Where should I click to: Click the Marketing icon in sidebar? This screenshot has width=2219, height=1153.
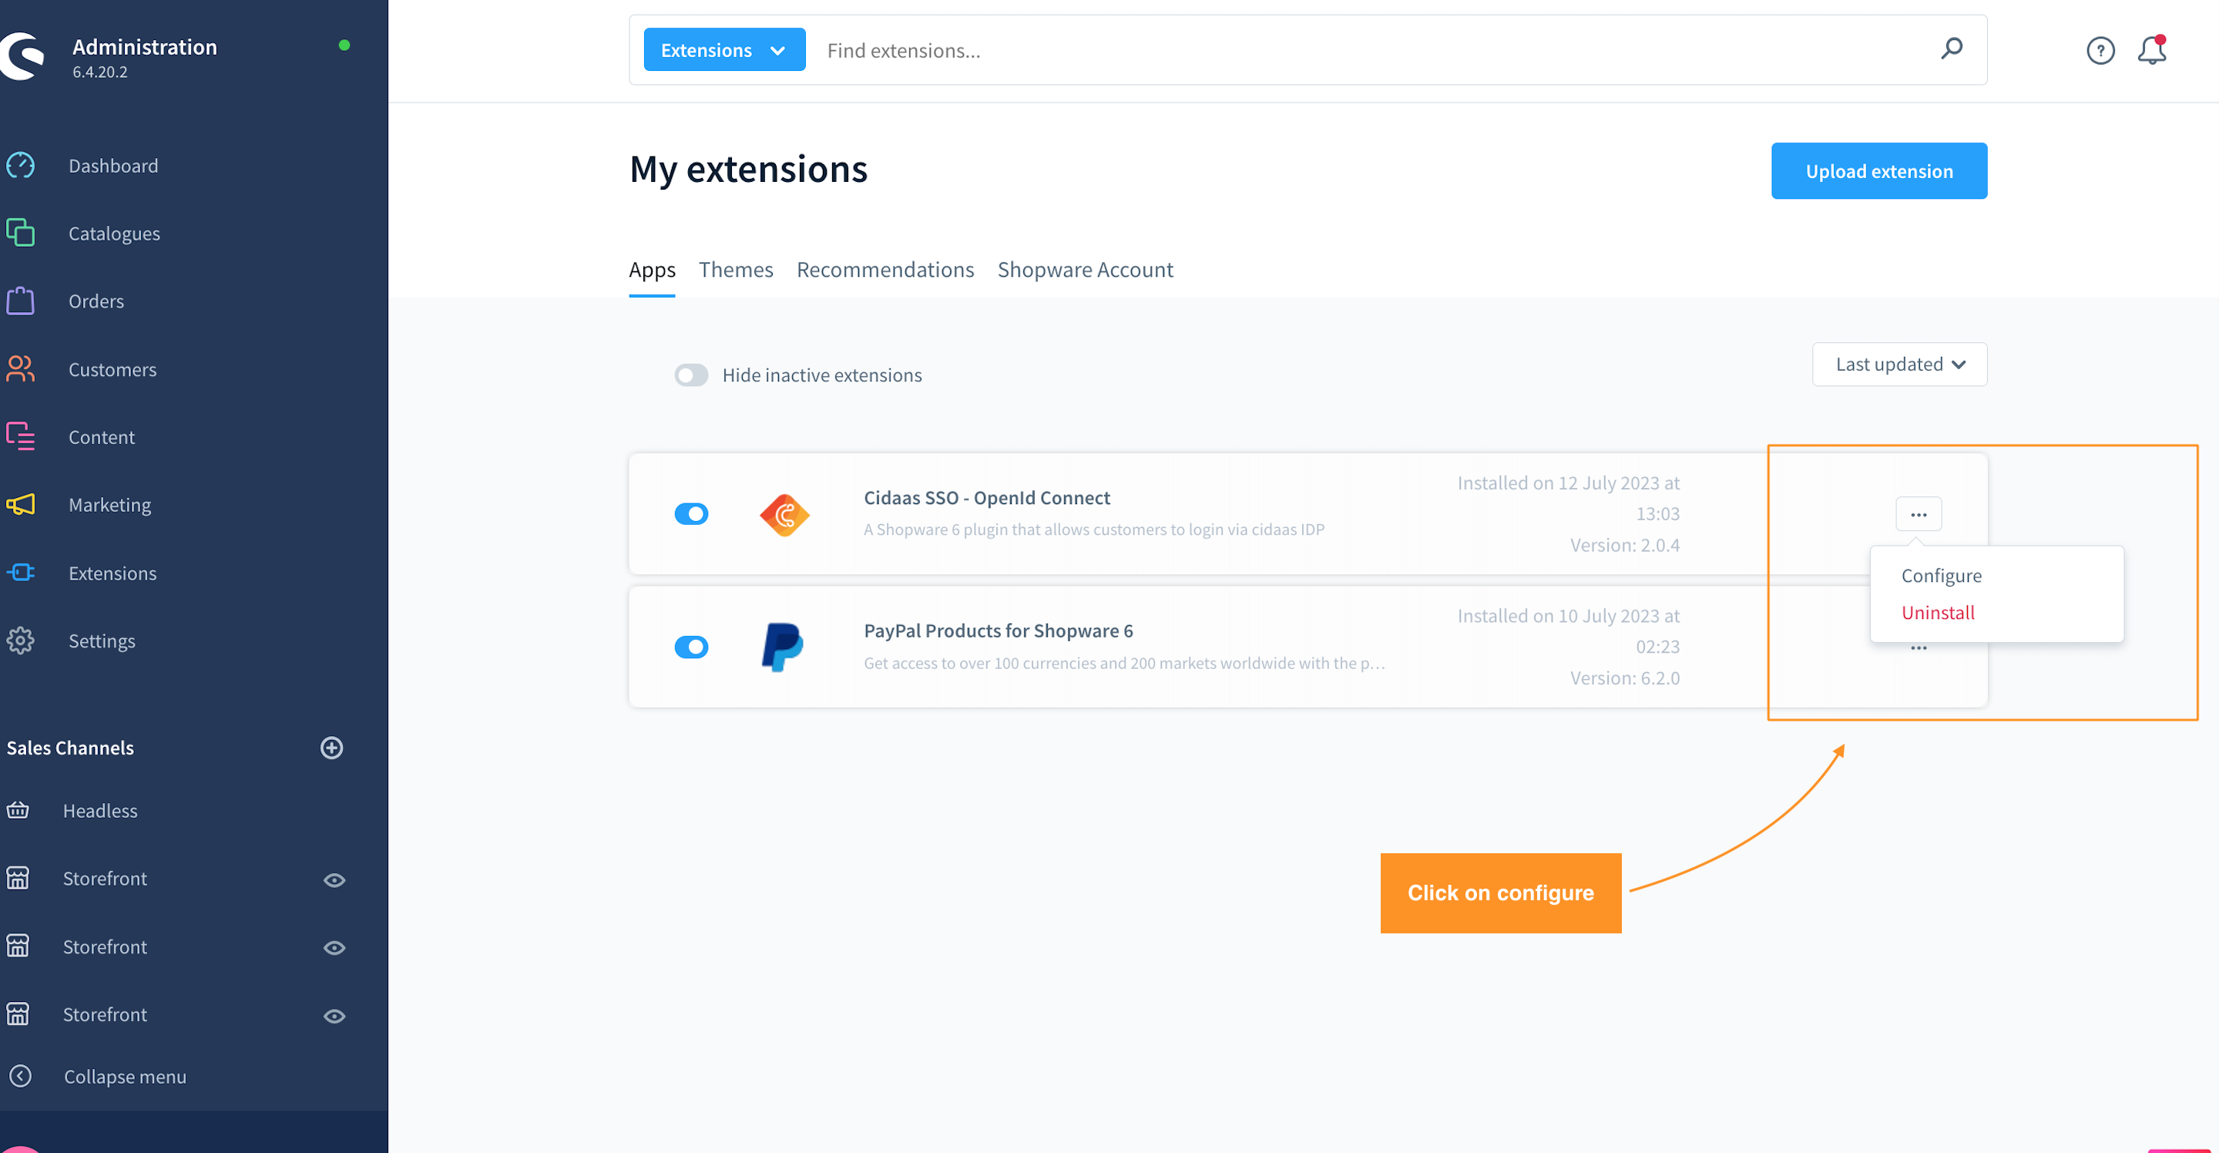click(x=22, y=504)
